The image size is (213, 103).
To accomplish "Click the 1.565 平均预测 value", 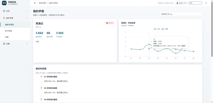I will click(x=60, y=33).
